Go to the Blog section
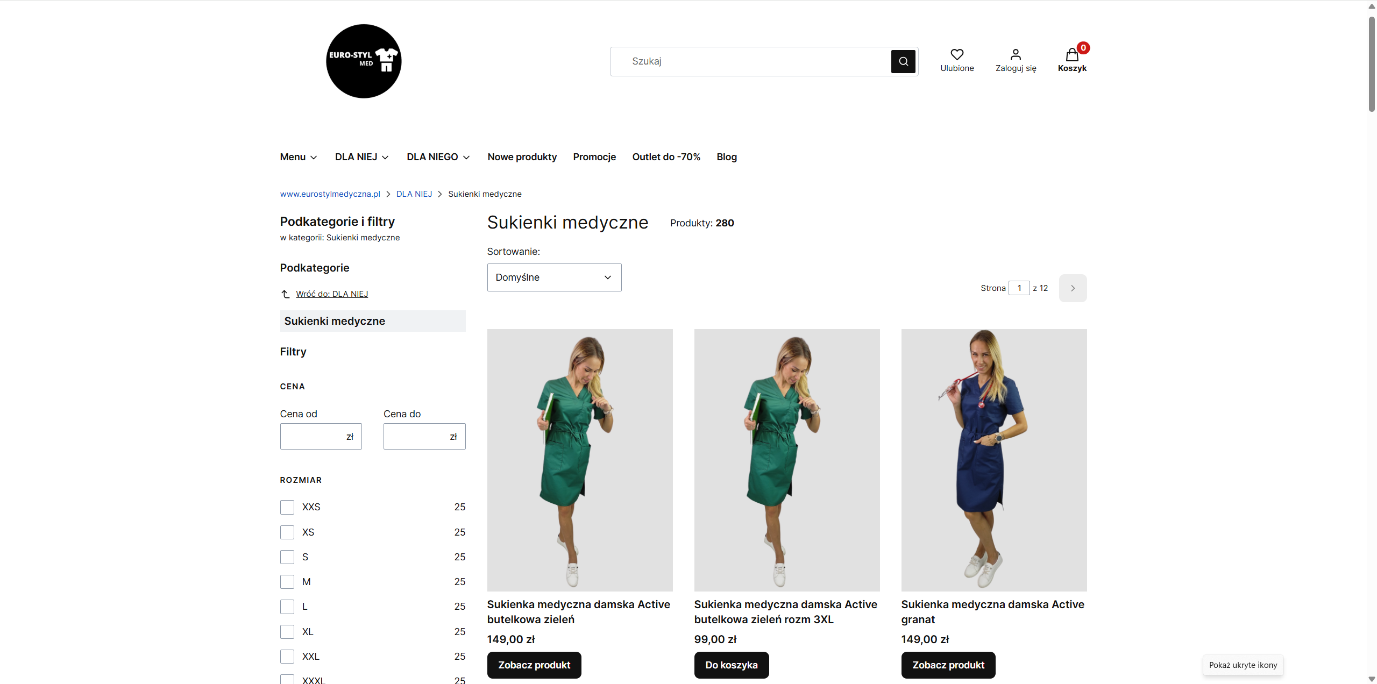 [727, 157]
